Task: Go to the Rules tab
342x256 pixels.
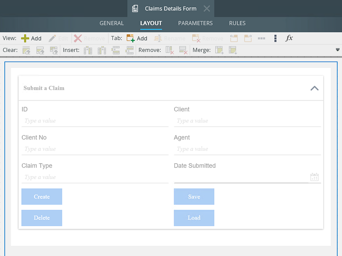Action: coord(237,23)
